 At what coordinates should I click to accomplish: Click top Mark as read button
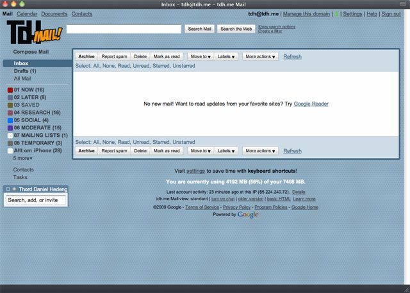pos(167,56)
